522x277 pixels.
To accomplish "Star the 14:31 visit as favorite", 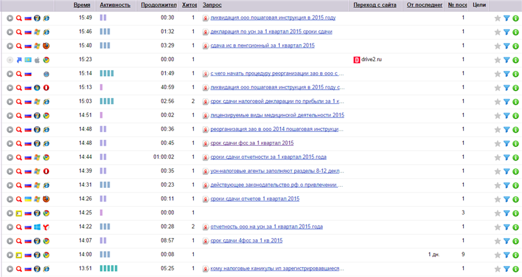I will click(497, 185).
